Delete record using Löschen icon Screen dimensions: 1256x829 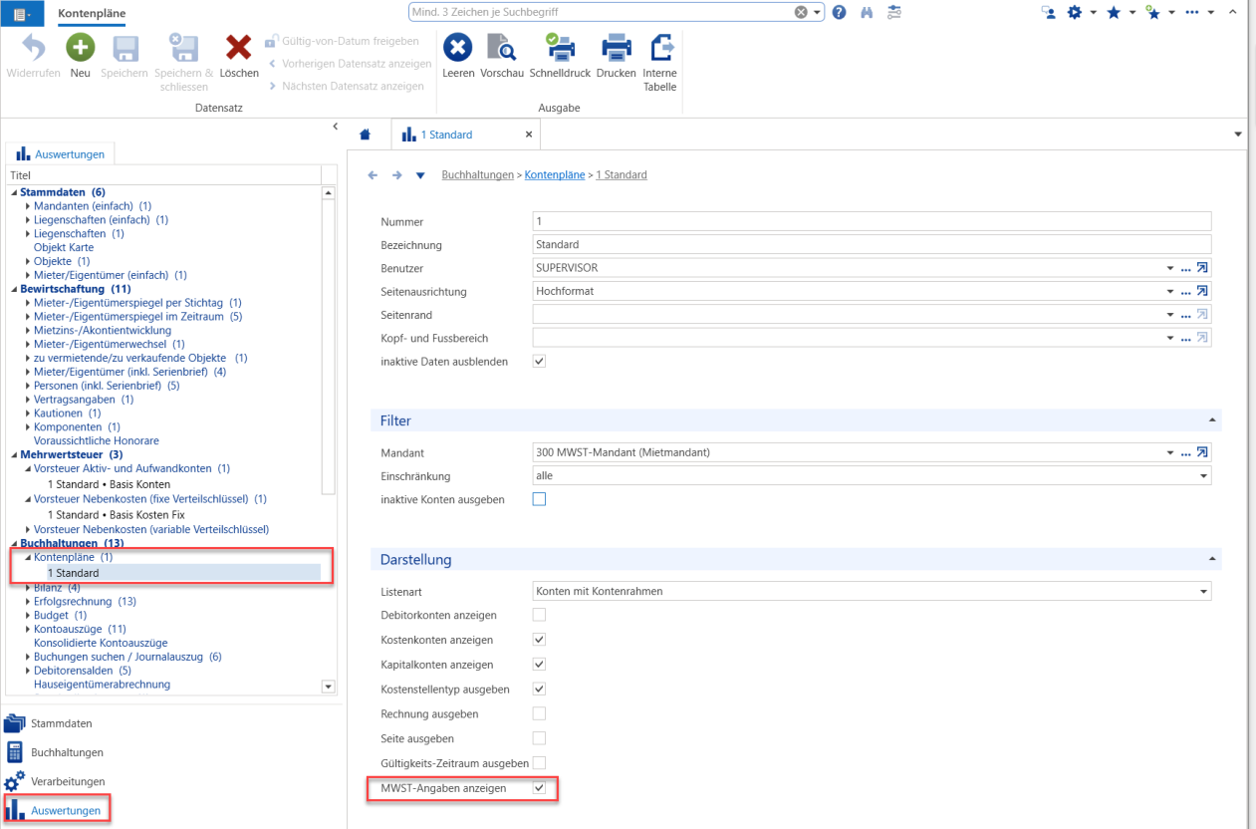(239, 55)
